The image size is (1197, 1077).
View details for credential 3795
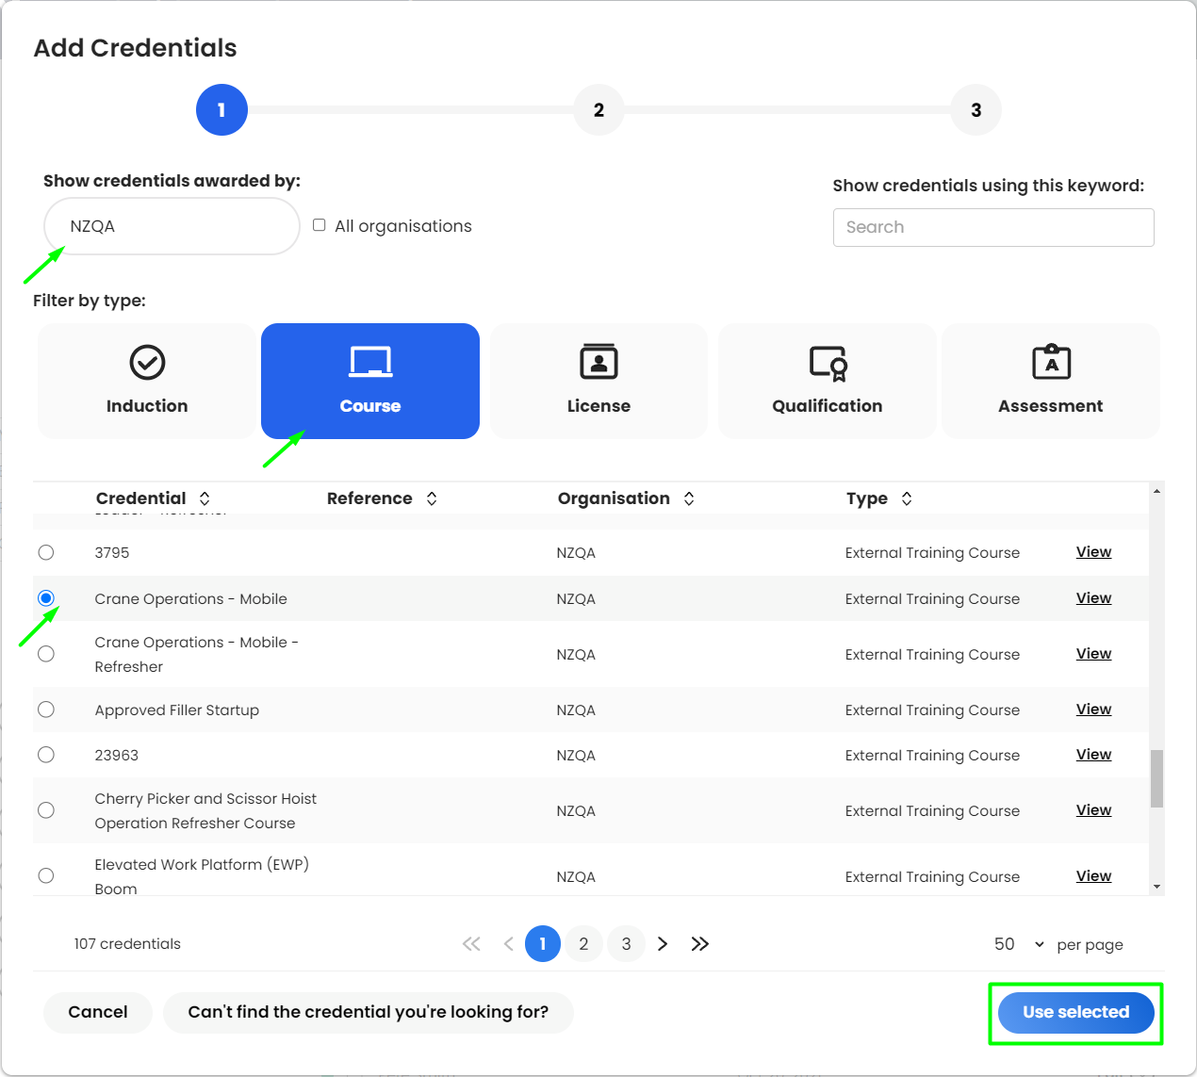[x=1093, y=552]
